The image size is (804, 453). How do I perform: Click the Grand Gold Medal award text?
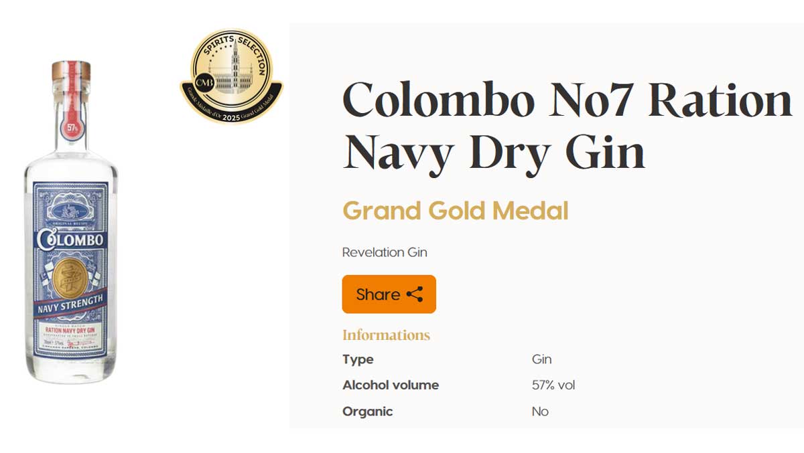pyautogui.click(x=455, y=211)
